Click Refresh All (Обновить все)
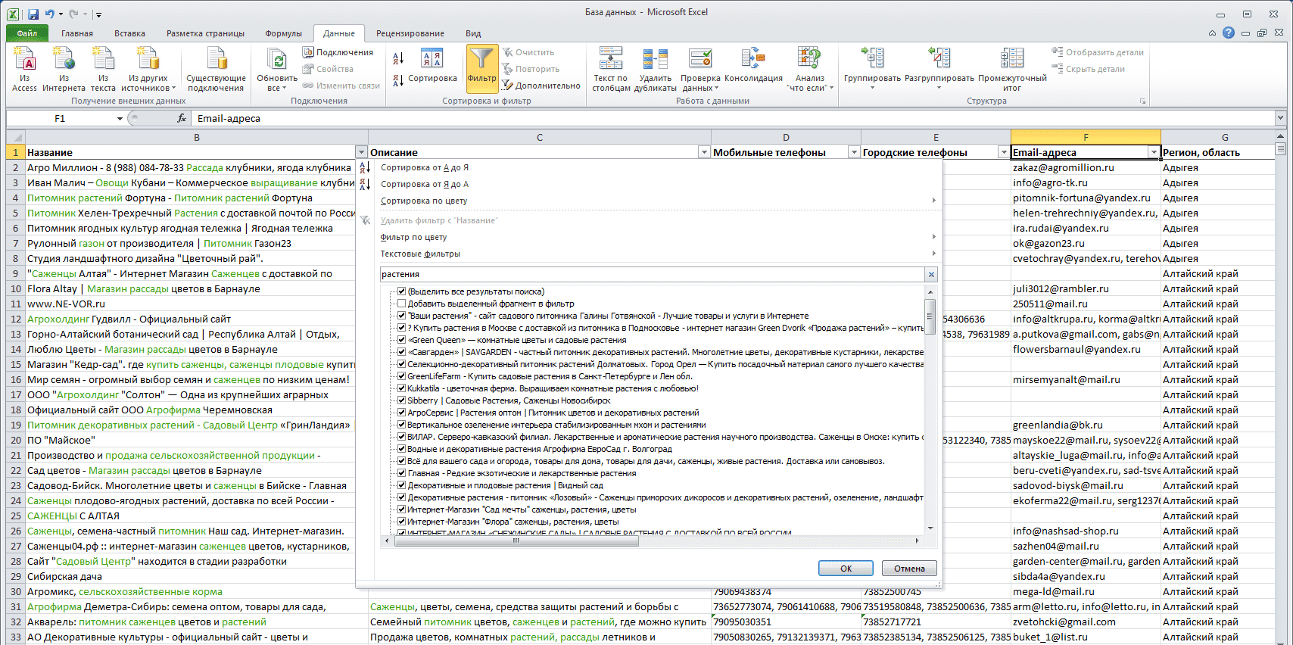Image resolution: width=1293 pixels, height=645 pixels. (x=277, y=70)
